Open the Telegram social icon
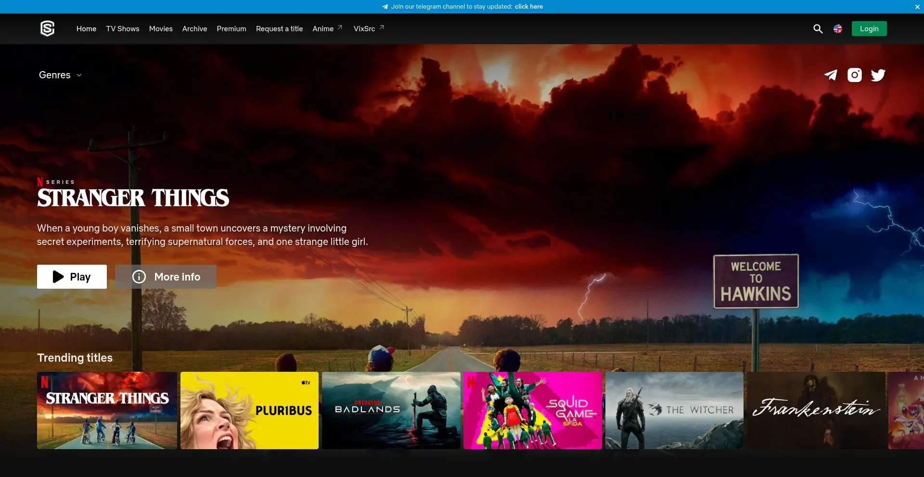924x477 pixels. click(x=831, y=75)
